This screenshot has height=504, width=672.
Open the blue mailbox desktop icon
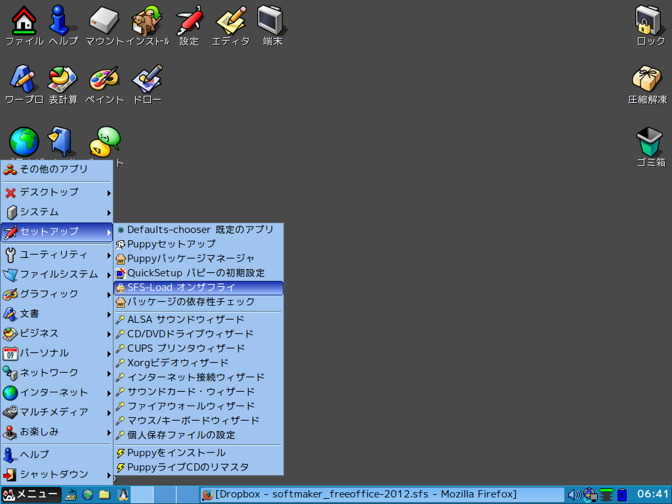click(x=61, y=141)
